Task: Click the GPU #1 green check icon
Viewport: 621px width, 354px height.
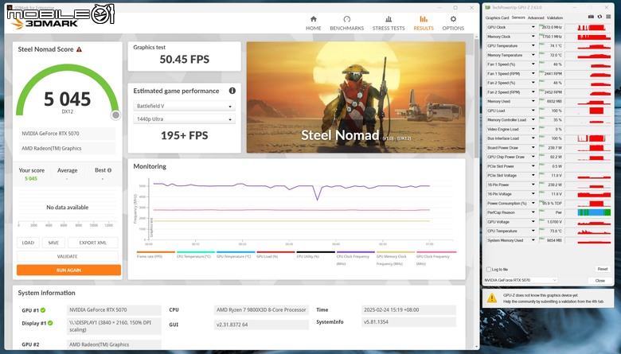Action: pos(43,310)
